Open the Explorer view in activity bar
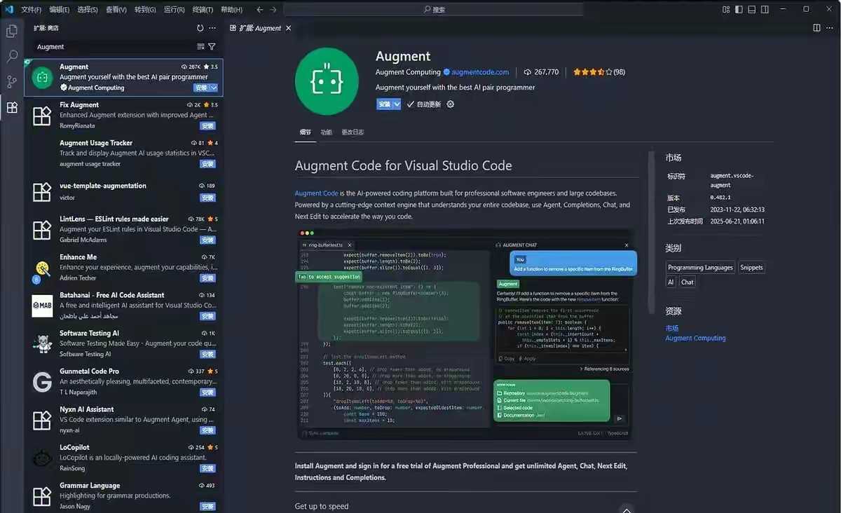 tap(12, 32)
